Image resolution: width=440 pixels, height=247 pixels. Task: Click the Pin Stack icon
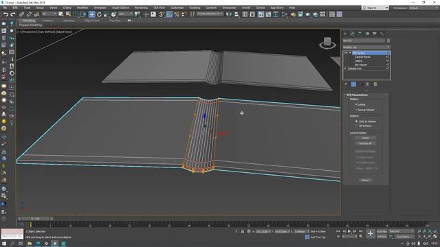pos(345,84)
